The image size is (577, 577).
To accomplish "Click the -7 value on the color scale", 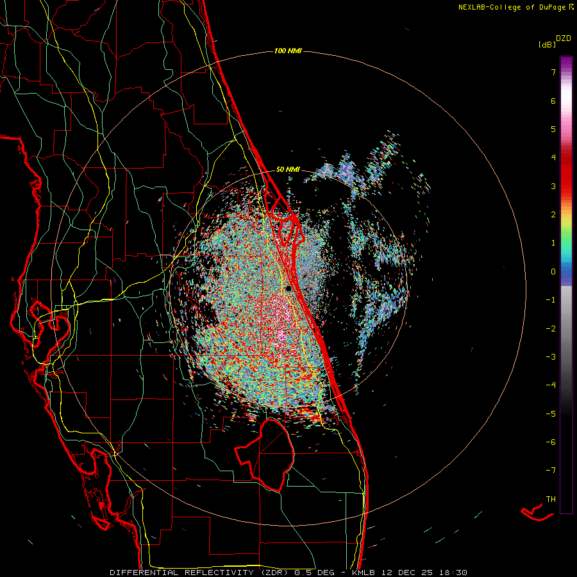I will pyautogui.click(x=551, y=471).
